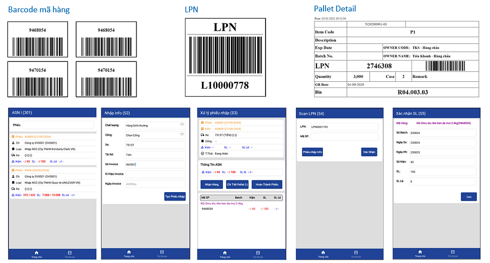The height and width of the screenshot is (263, 490).
Task: Click the Xác Nhận button in Scan LPN
Action: 369,152
